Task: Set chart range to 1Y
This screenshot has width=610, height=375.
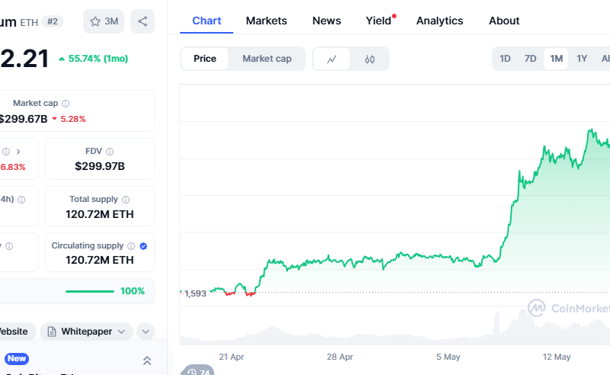Action: coord(582,59)
